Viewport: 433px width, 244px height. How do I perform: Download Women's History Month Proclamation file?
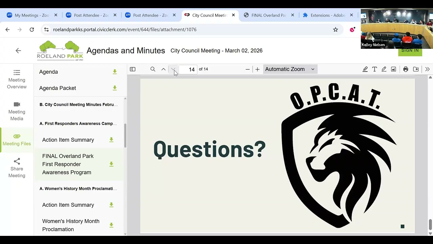pyautogui.click(x=111, y=225)
